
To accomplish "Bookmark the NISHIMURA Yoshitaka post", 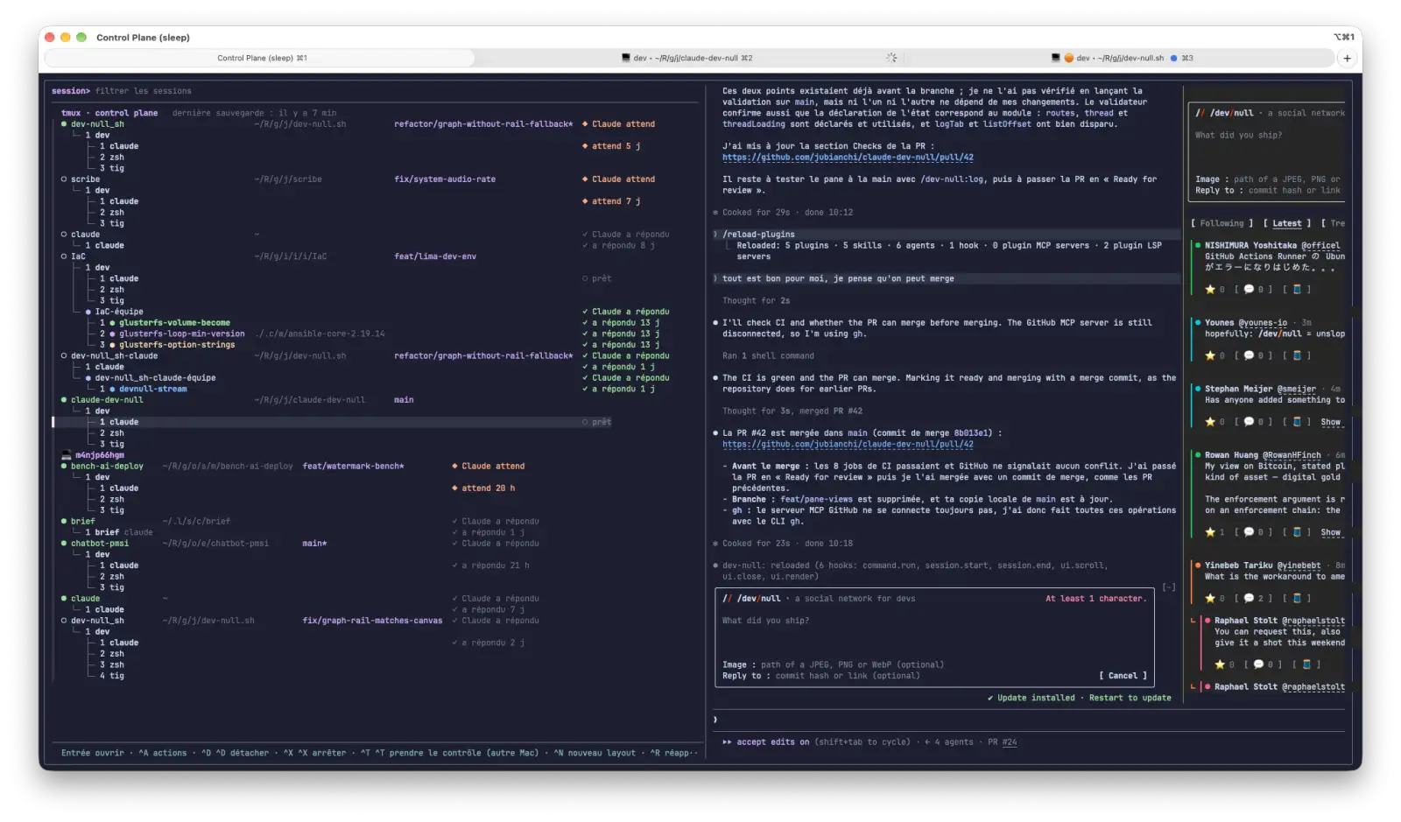I will (x=1297, y=289).
